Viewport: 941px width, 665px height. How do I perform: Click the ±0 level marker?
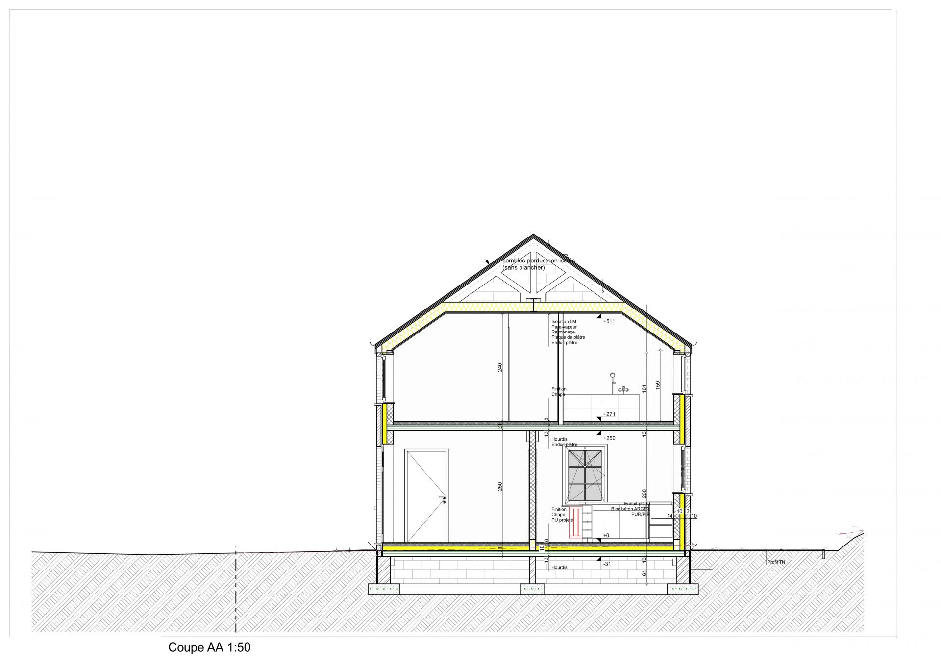point(606,536)
